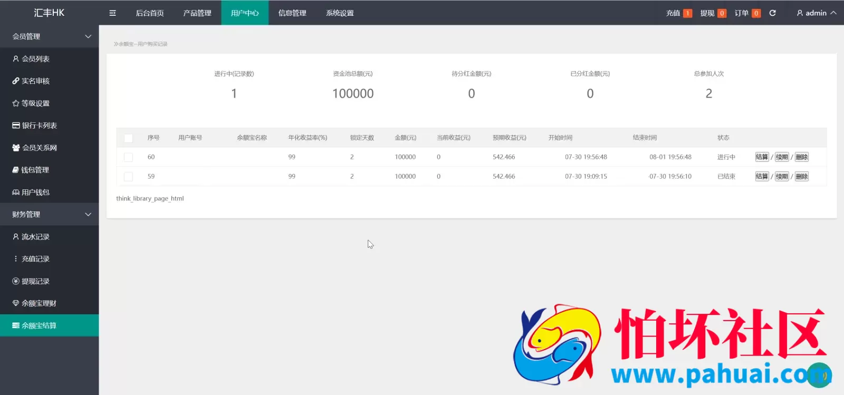Go to 后台首页 in the top navigation
The height and width of the screenshot is (395, 844).
pos(150,13)
